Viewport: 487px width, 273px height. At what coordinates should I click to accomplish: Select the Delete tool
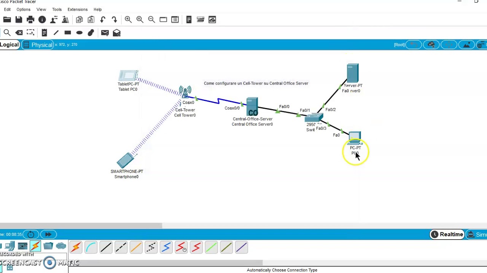[19, 33]
